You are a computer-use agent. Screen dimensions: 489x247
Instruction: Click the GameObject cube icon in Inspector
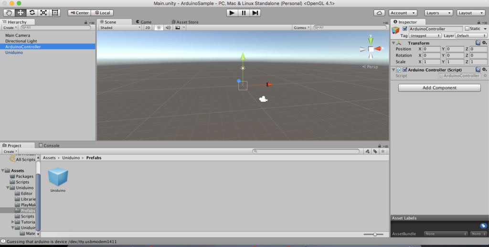[395, 30]
